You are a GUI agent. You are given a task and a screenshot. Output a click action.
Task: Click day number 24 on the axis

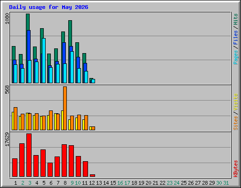click(177, 183)
